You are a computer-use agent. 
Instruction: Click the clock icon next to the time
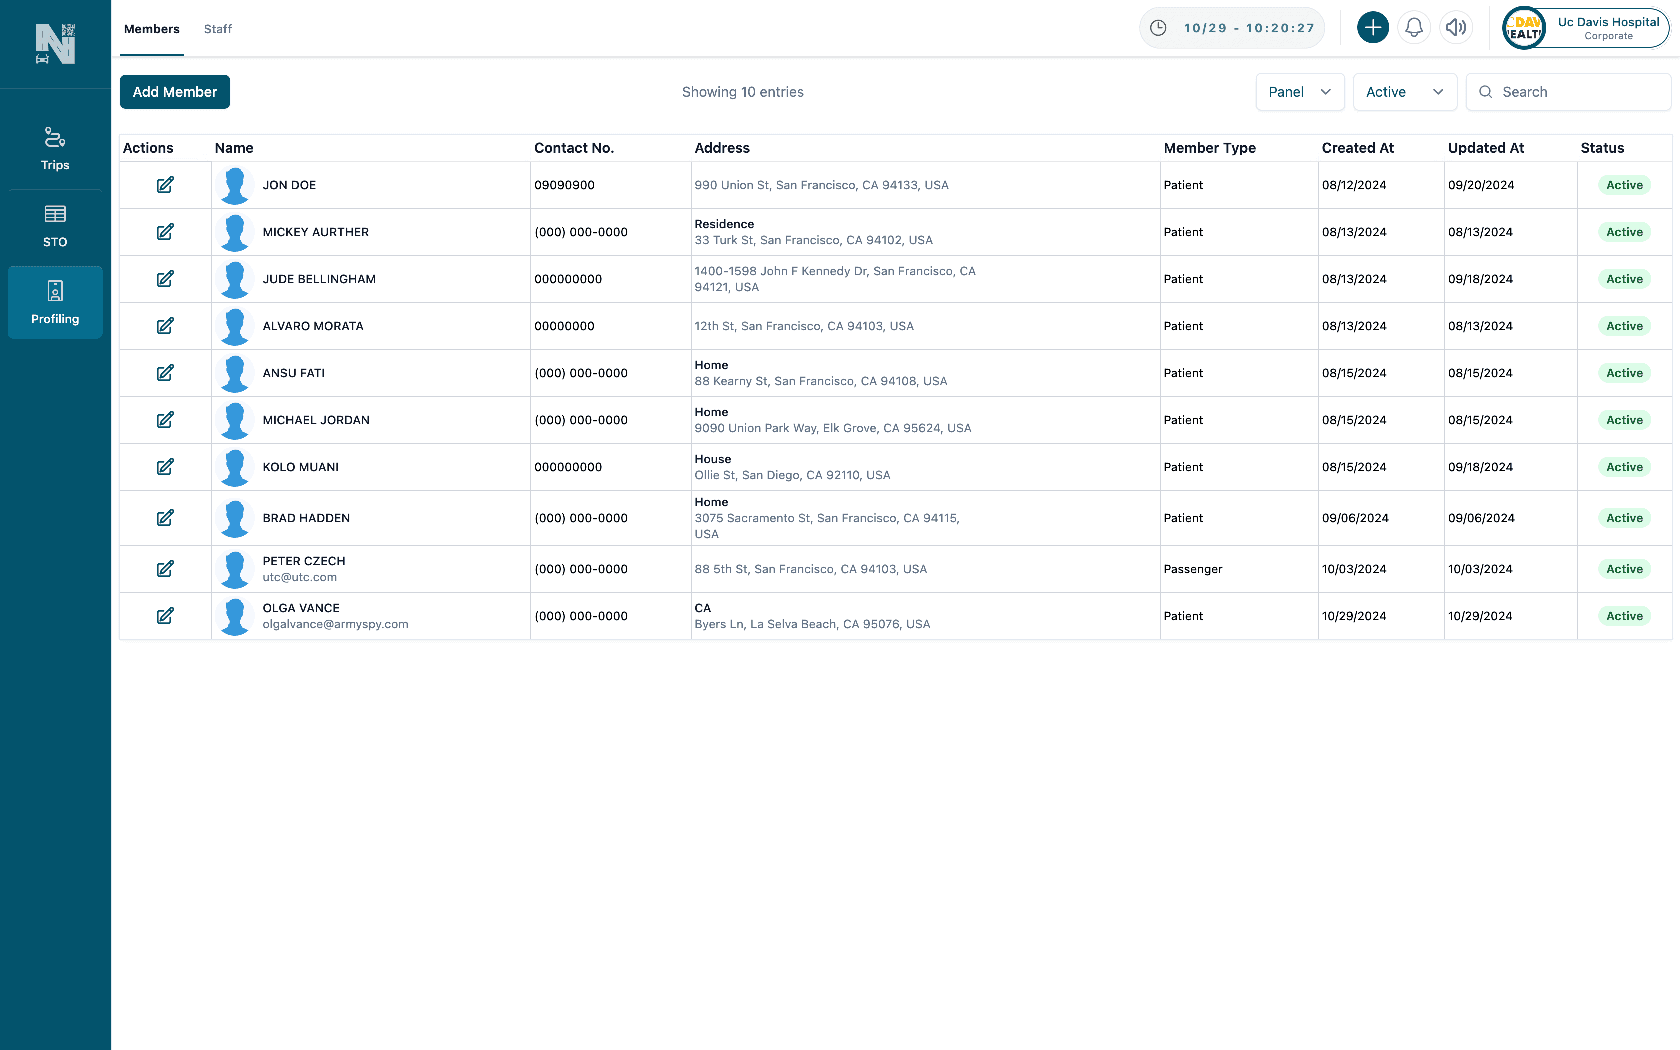pos(1158,28)
